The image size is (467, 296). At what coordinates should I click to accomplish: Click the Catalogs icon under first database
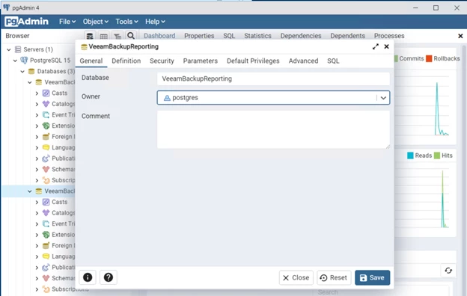coord(46,104)
